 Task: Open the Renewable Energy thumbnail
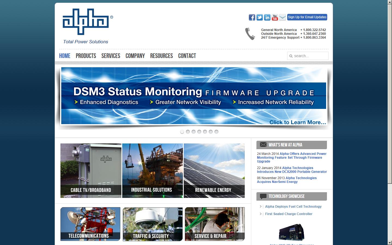coord(214,170)
